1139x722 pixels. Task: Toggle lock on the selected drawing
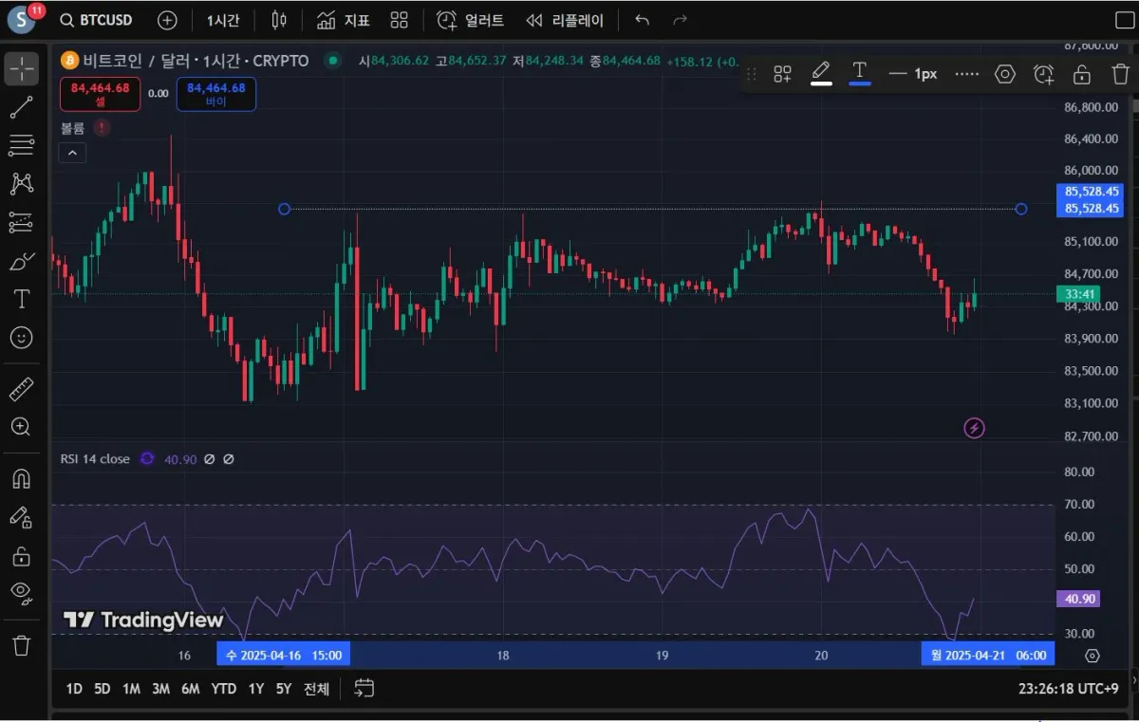click(x=1082, y=74)
